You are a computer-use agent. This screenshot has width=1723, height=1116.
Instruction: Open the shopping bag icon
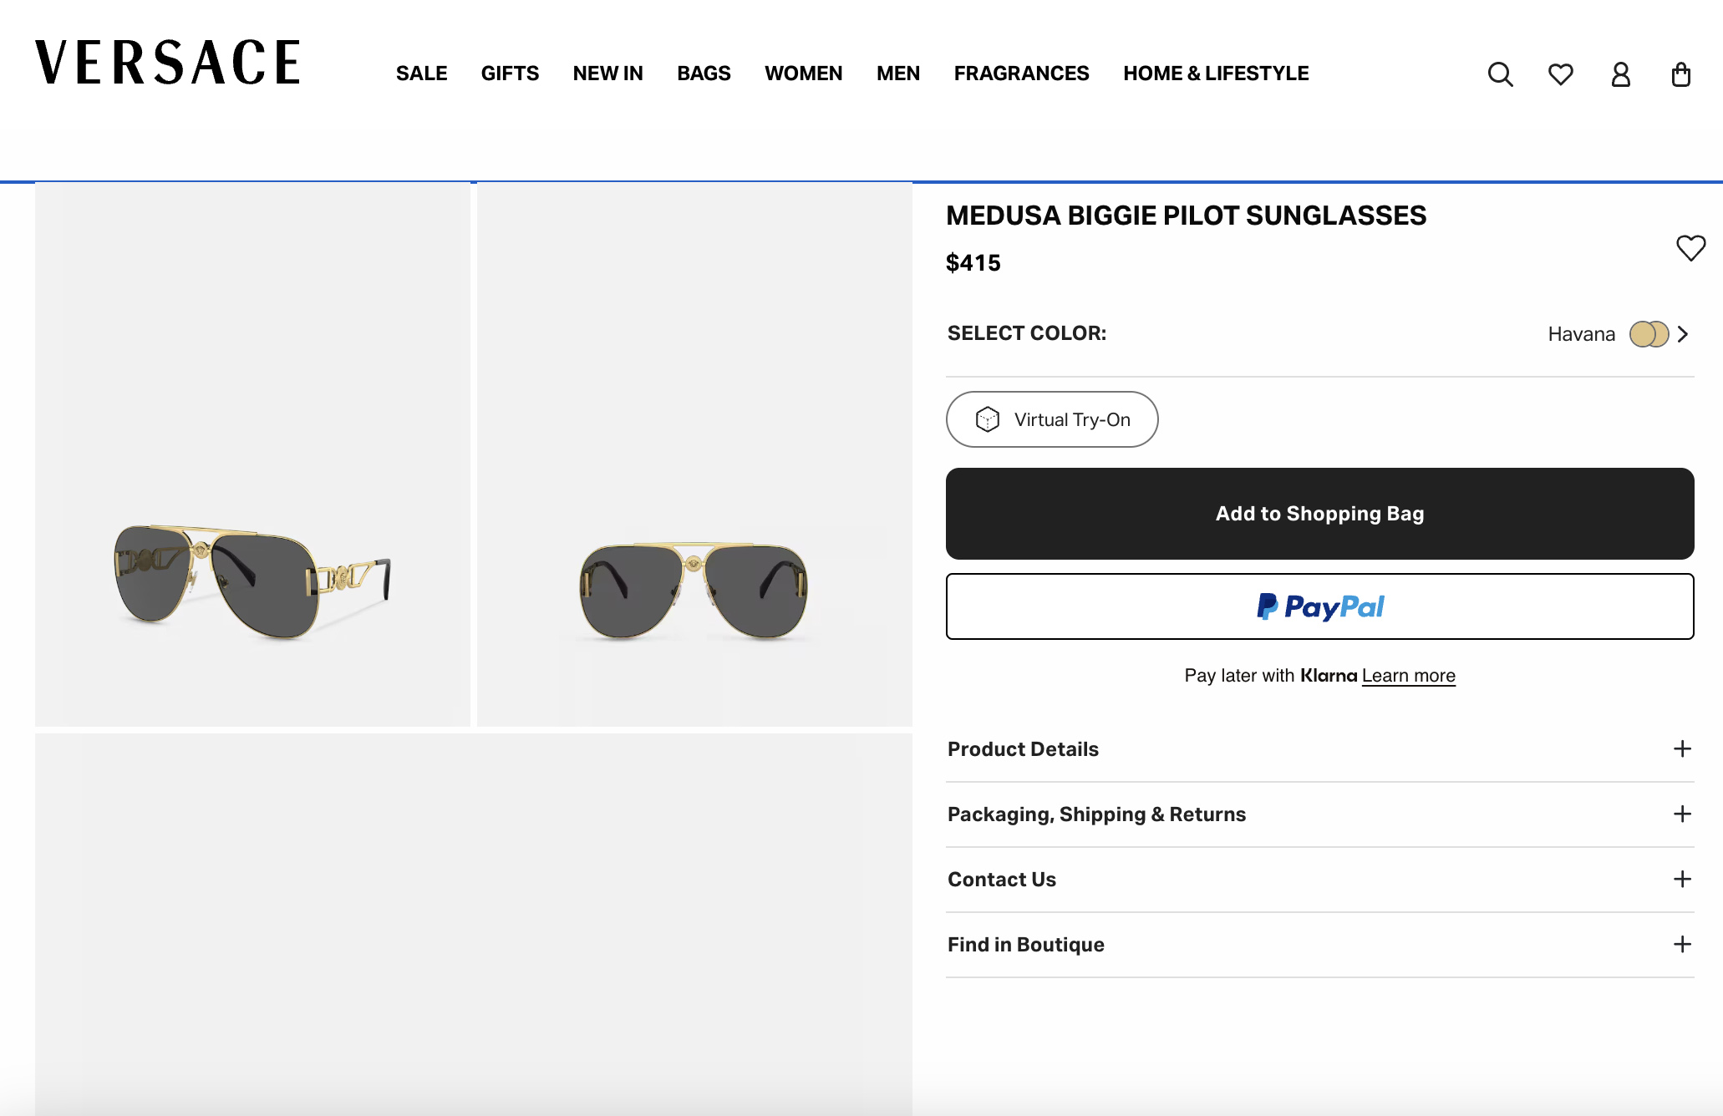coord(1680,75)
